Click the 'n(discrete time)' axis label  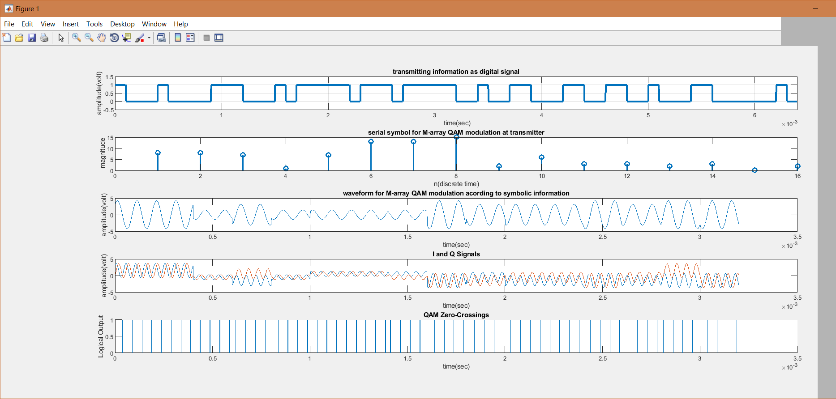pos(456,184)
